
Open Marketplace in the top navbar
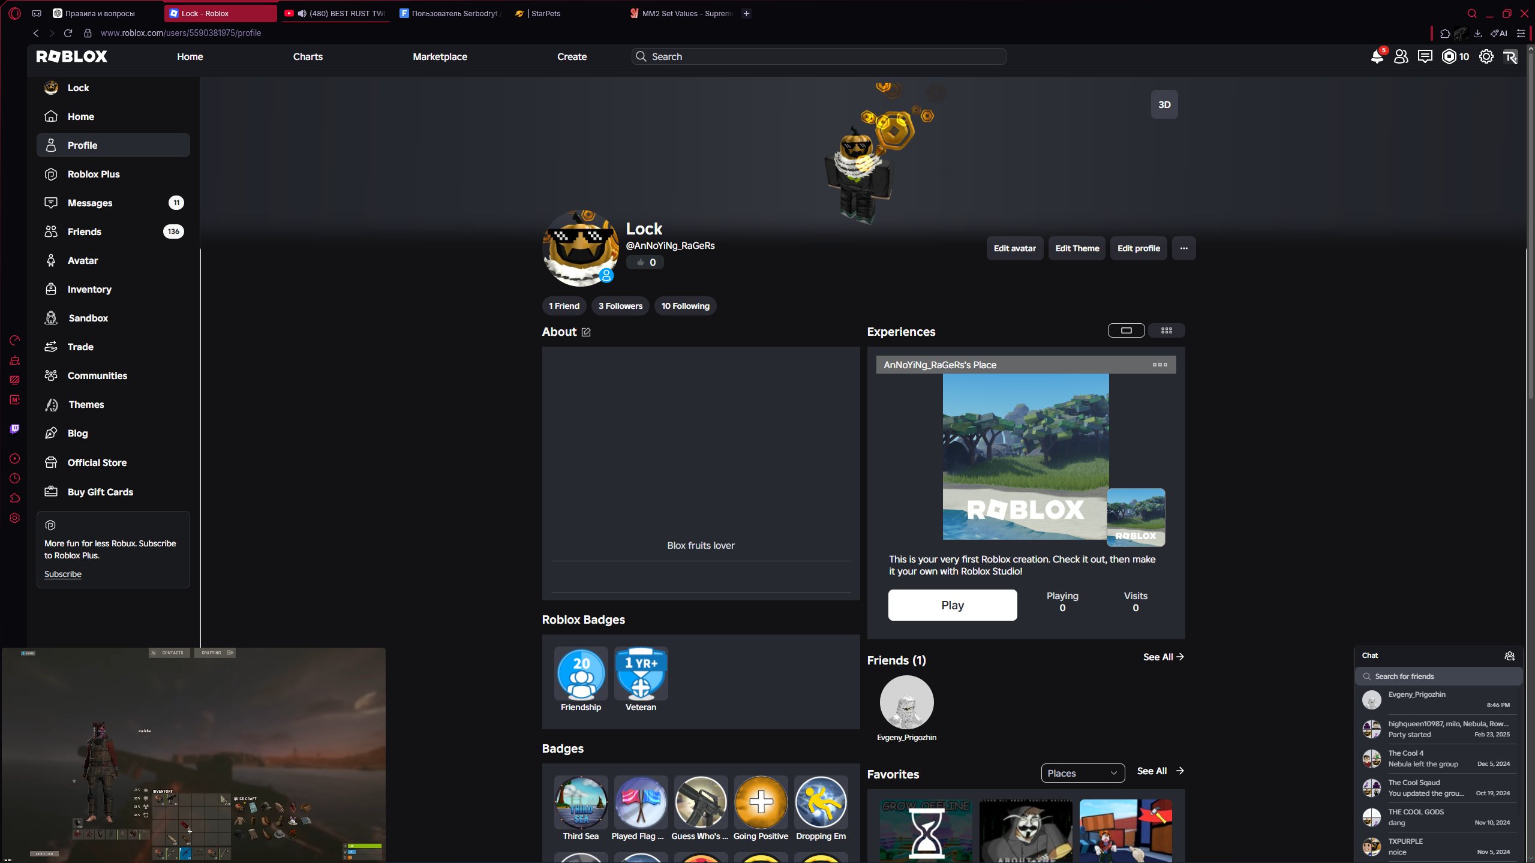click(x=440, y=56)
